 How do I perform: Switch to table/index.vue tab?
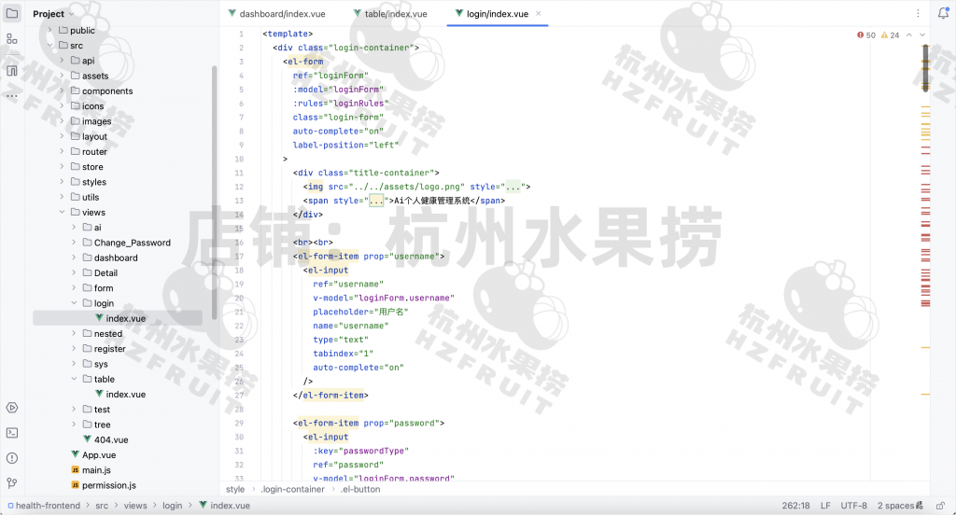390,13
